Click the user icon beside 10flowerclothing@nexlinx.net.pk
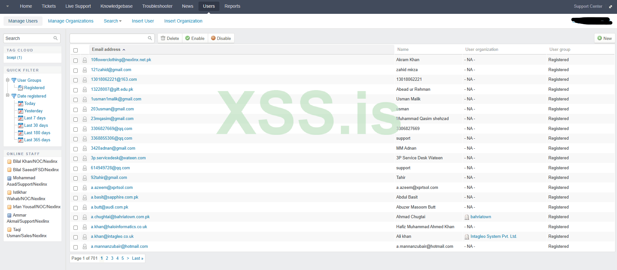617x270 pixels. click(85, 60)
